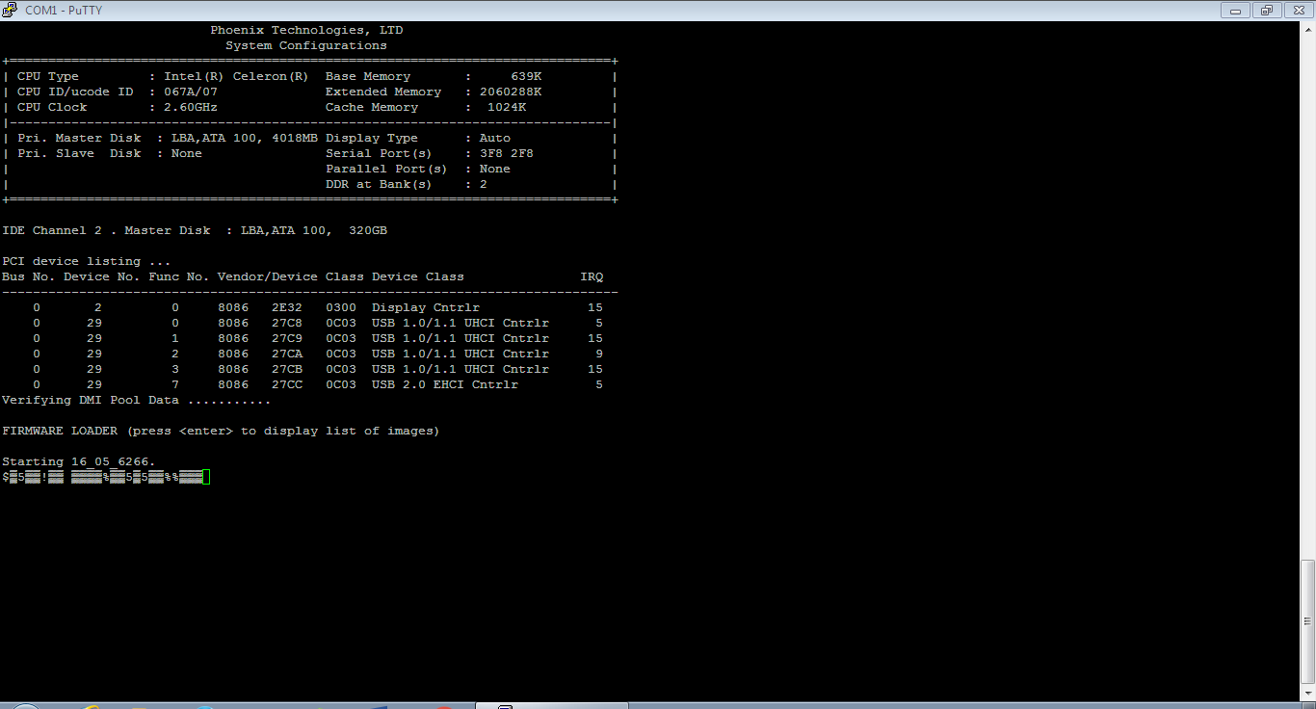This screenshot has width=1316, height=709.
Task: Click the 'Pri. Slave Disk' label
Action: [x=79, y=154]
